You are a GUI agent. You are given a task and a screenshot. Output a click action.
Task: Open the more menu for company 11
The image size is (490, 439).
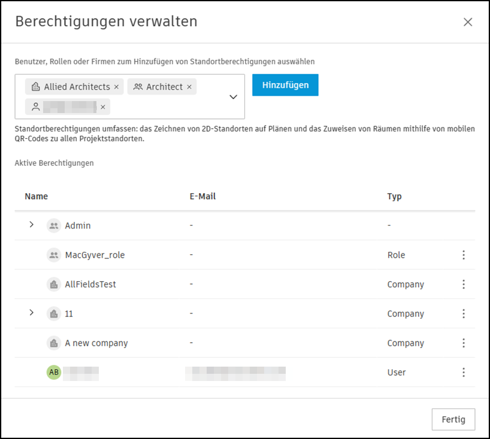pos(464,314)
